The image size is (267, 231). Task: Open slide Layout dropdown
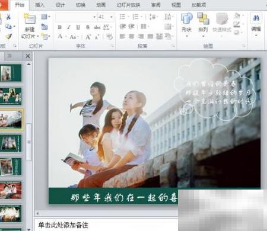46,17
